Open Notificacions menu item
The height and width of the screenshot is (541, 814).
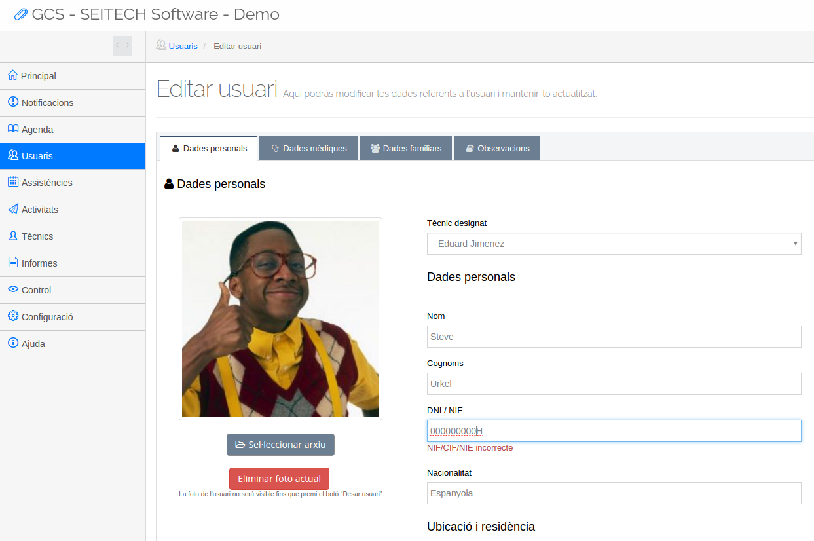pyautogui.click(x=73, y=103)
